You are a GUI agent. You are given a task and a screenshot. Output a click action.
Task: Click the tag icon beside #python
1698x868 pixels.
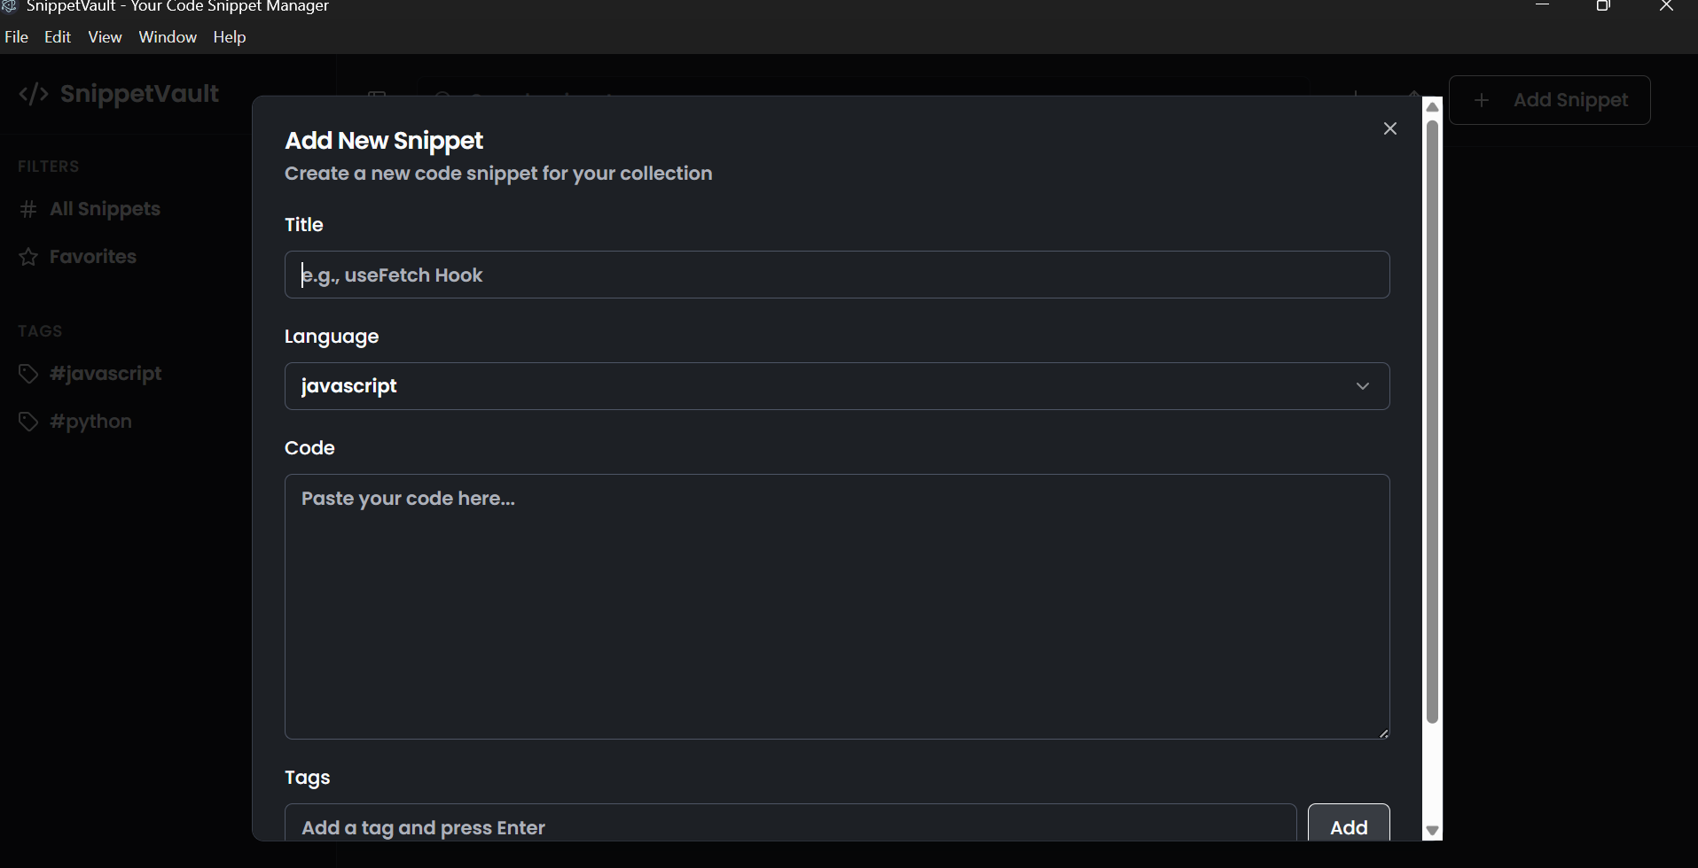click(28, 421)
